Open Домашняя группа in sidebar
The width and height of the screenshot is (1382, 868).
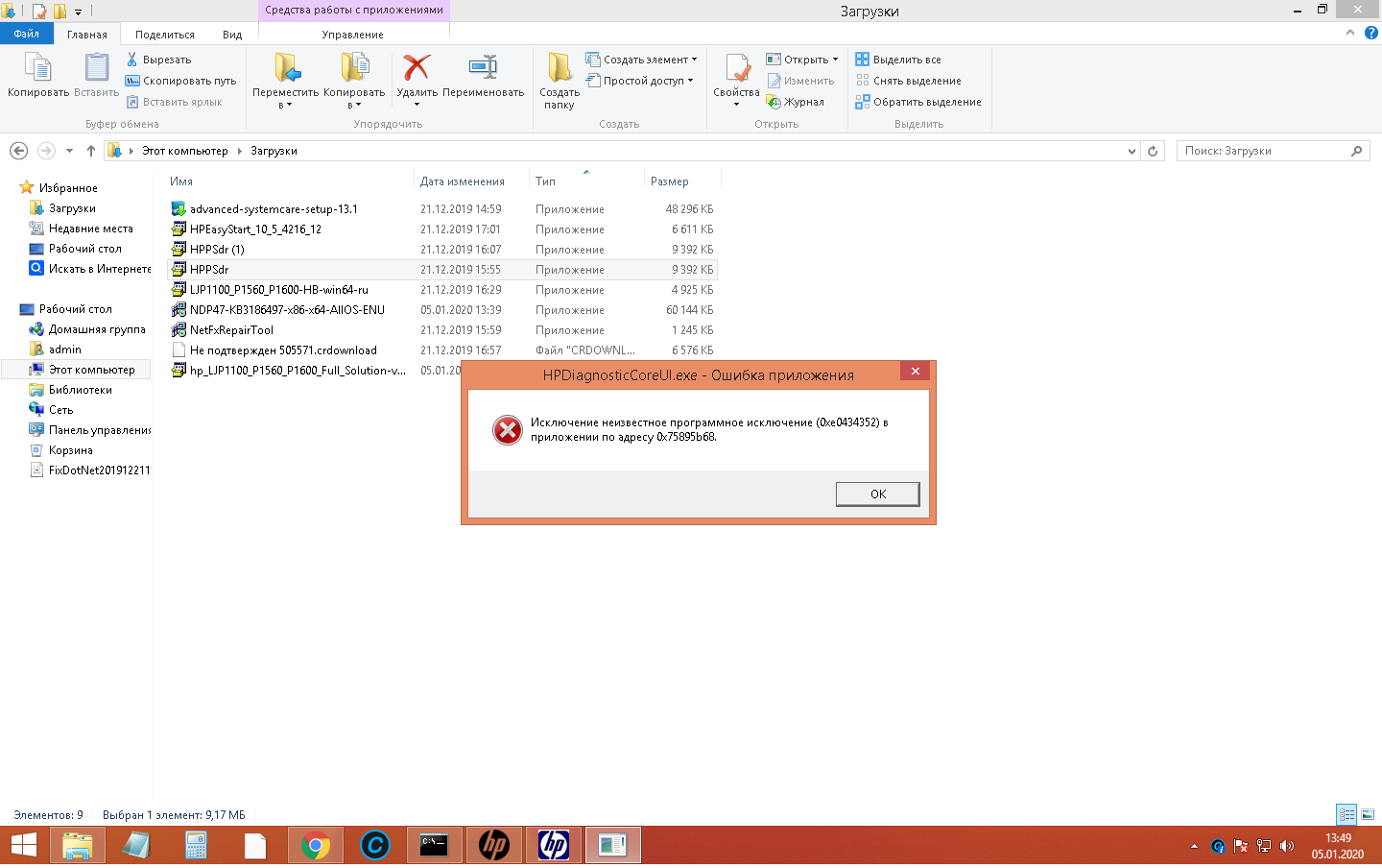[86, 329]
